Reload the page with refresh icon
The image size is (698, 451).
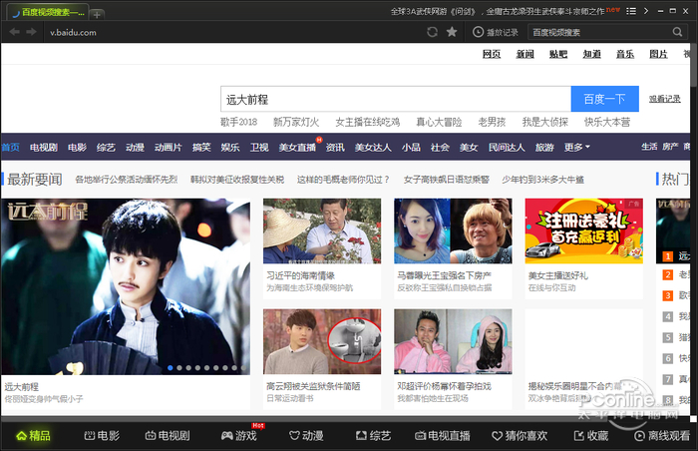point(432,32)
